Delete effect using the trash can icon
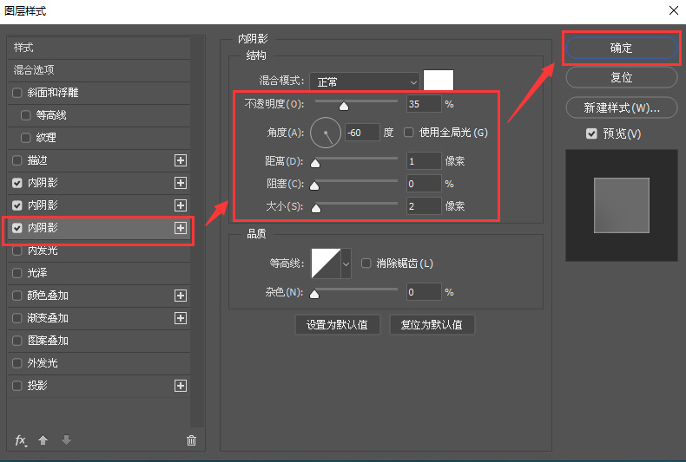Image resolution: width=686 pixels, height=462 pixels. pyautogui.click(x=191, y=440)
